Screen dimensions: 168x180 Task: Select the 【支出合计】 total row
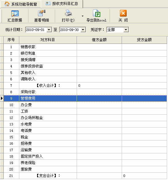tap(85, 176)
